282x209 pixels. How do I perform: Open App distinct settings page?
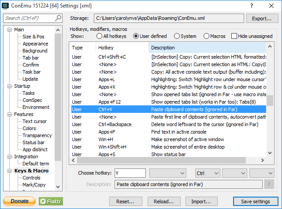(35, 149)
